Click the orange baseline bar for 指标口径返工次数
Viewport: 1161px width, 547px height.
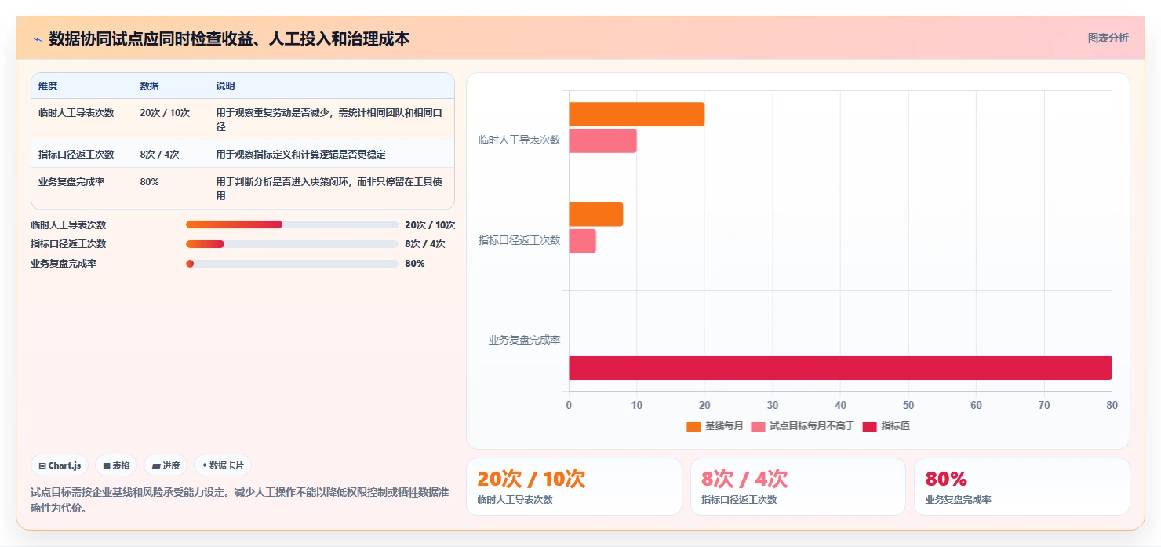pos(595,214)
